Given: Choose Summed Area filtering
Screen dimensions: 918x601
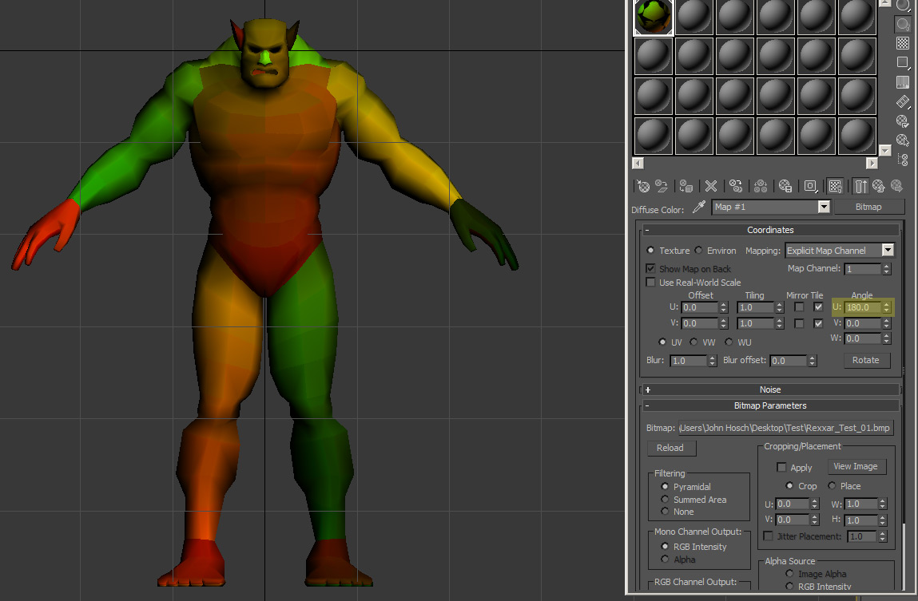Looking at the screenshot, I should click(665, 500).
